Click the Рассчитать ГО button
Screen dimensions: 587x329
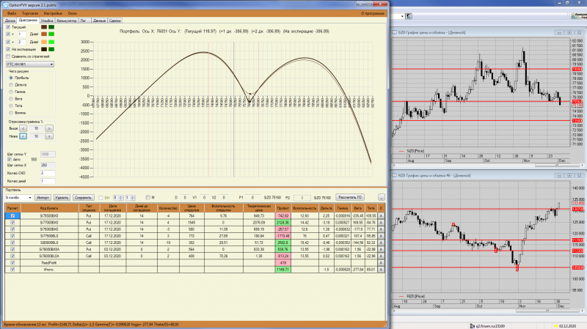350,197
